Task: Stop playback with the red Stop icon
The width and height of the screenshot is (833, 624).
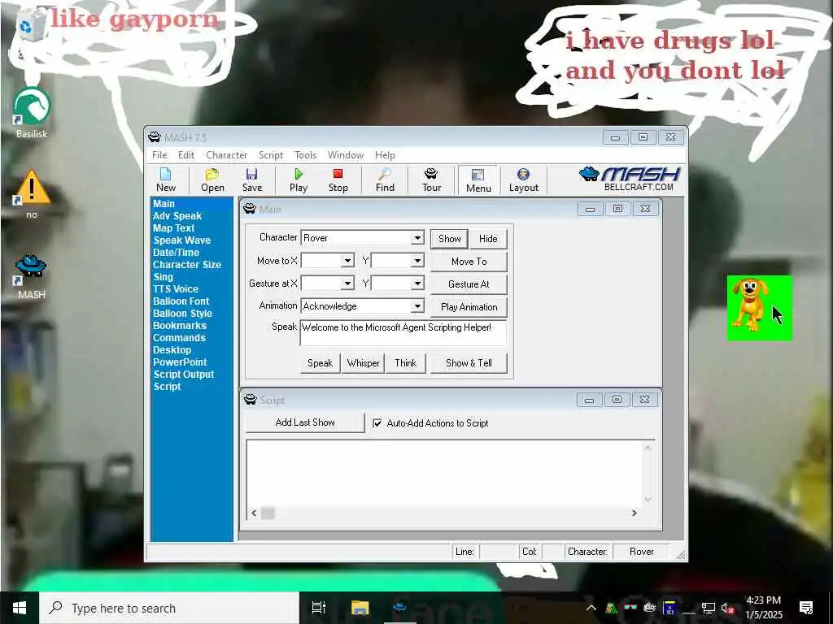Action: (x=338, y=180)
